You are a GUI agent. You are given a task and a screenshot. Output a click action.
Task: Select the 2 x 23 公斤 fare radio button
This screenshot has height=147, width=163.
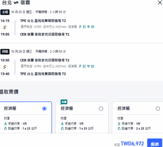(158, 109)
